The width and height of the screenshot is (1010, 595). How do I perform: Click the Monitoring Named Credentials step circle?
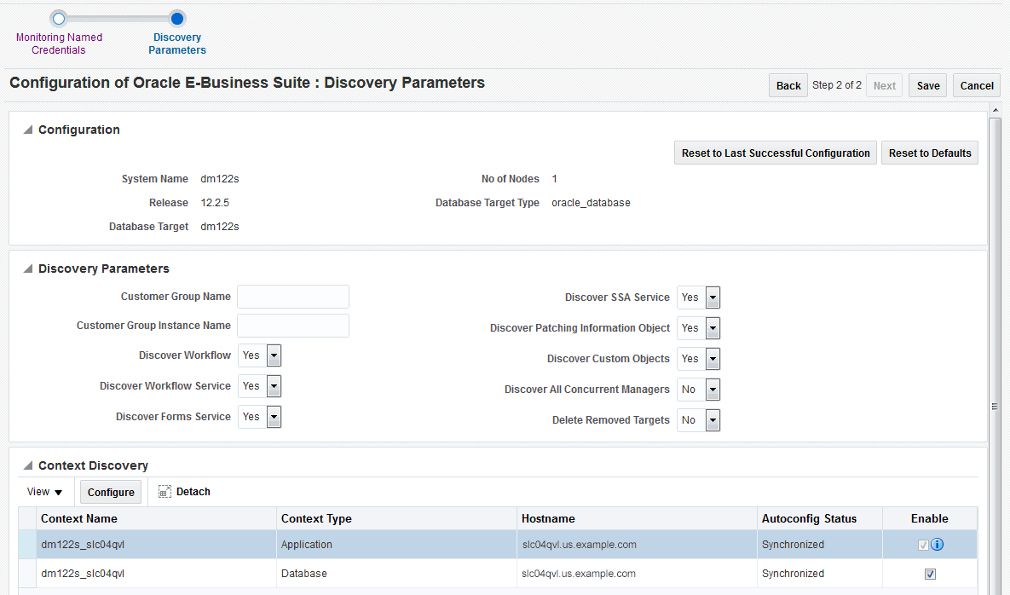[59, 19]
